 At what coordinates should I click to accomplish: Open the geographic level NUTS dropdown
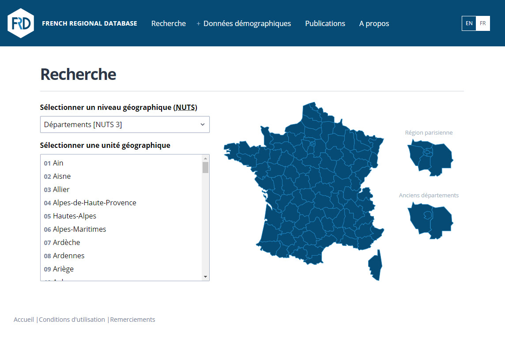[x=124, y=124]
